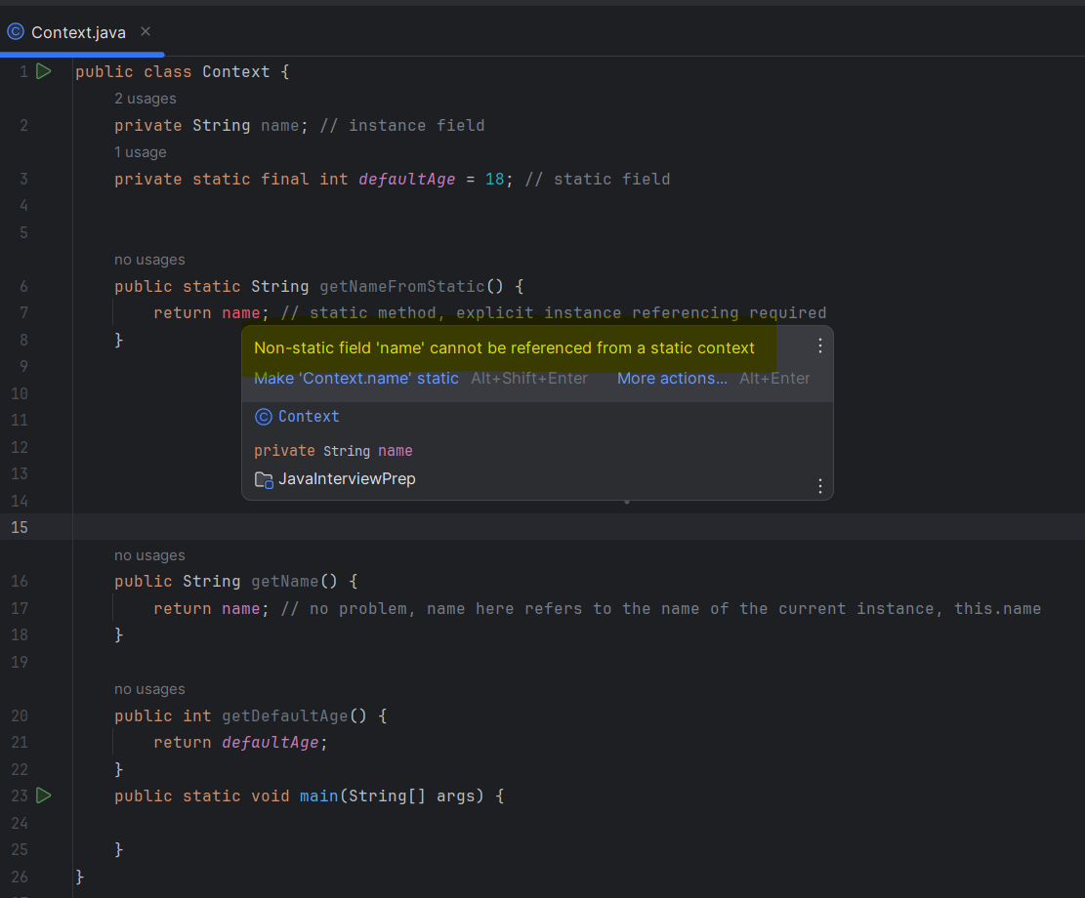Viewport: 1085px width, 898px height.
Task: Run main method using its gutter play icon
Action: tap(43, 796)
